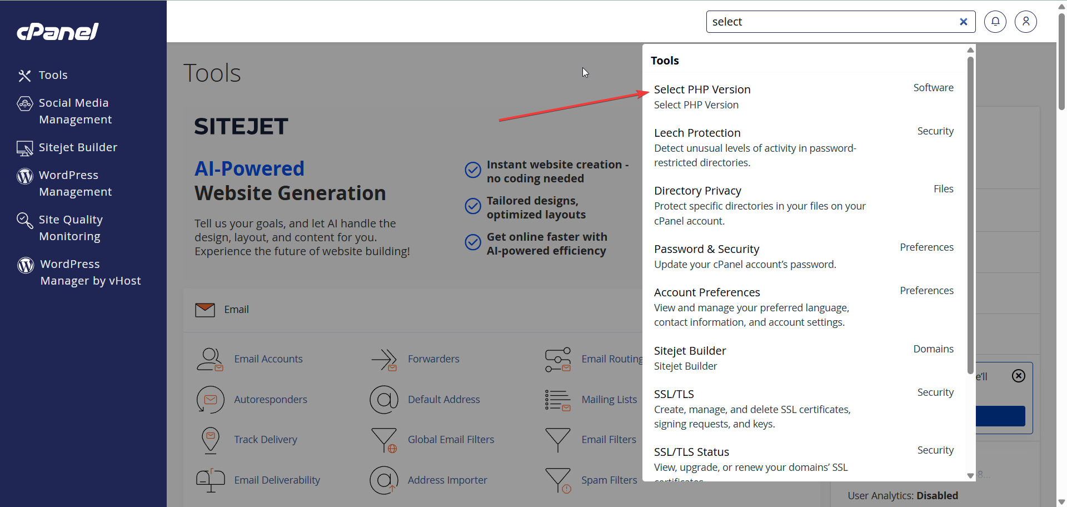Click the WordPress Manager by vHost icon
Viewport: 1067px width, 507px height.
(x=26, y=265)
